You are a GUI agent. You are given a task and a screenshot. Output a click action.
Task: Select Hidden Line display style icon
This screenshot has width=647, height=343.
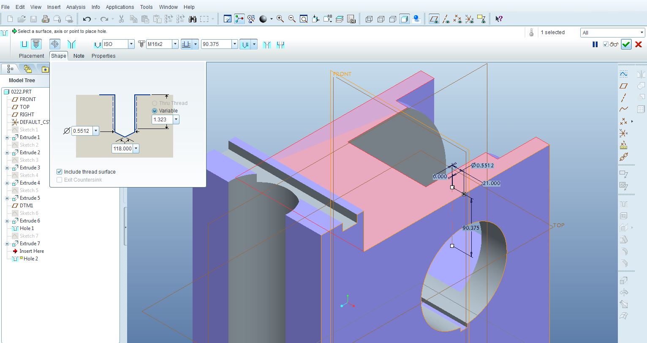point(381,19)
